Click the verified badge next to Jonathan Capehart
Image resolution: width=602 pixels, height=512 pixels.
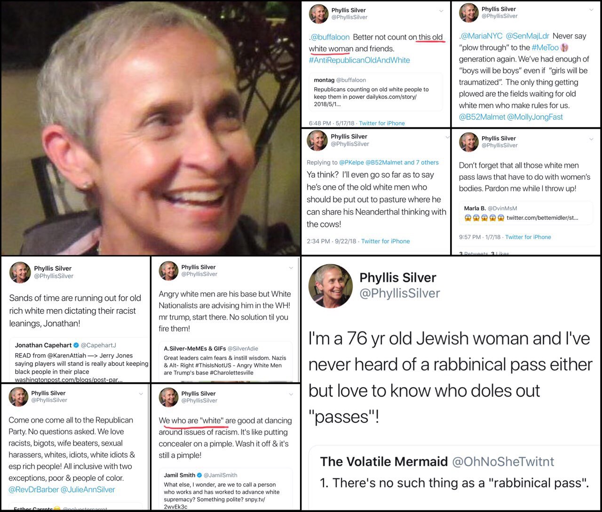[x=76, y=345]
